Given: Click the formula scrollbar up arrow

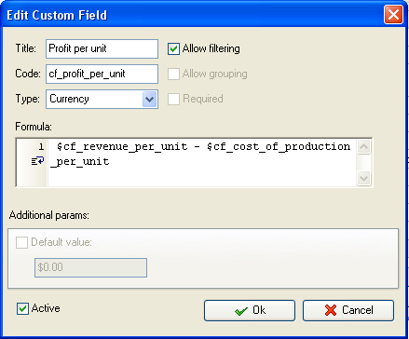Looking at the screenshot, I should click(x=363, y=146).
